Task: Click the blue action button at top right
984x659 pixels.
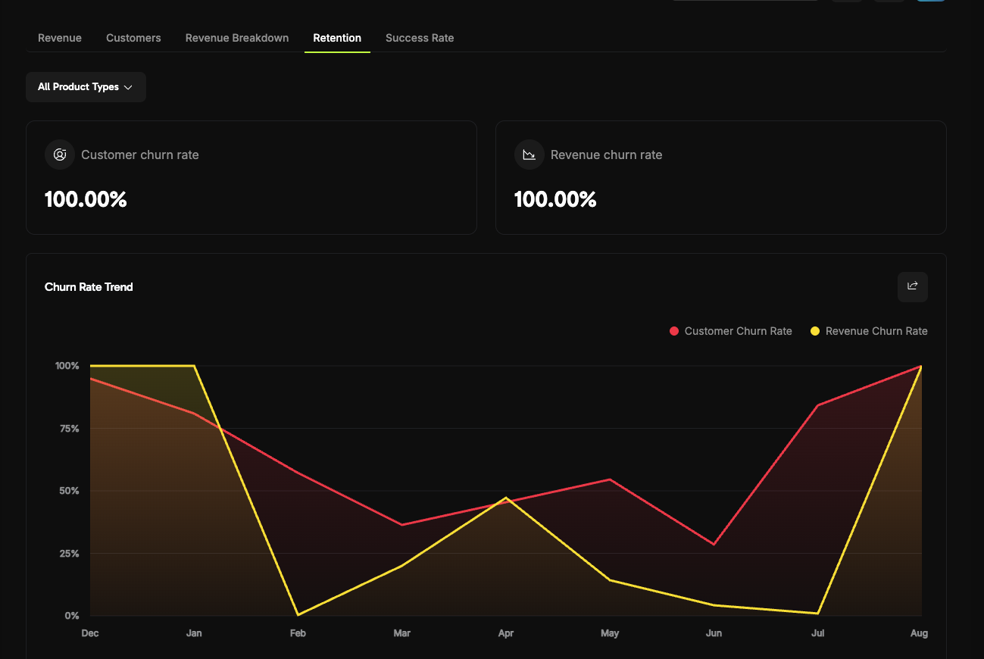Action: (931, 2)
